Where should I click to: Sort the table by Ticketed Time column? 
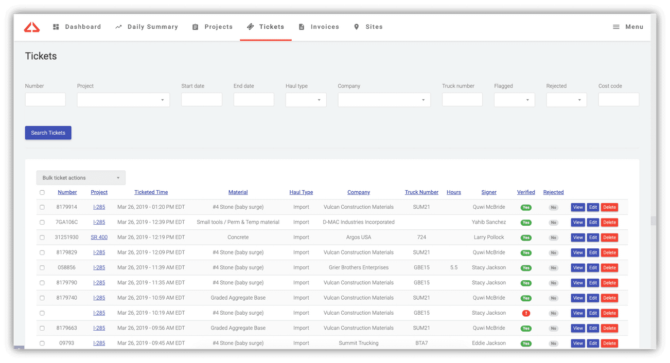point(151,192)
